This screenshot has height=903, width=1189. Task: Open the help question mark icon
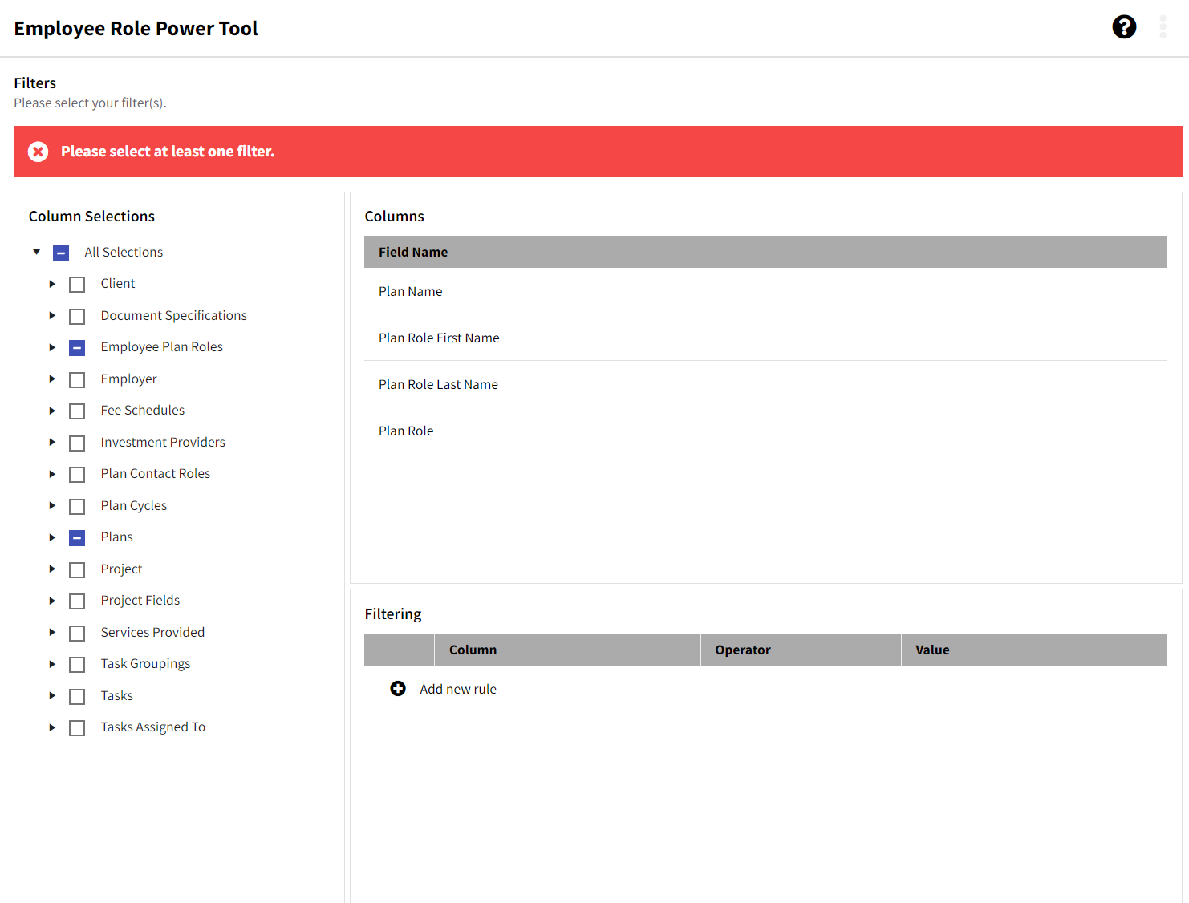pyautogui.click(x=1124, y=27)
